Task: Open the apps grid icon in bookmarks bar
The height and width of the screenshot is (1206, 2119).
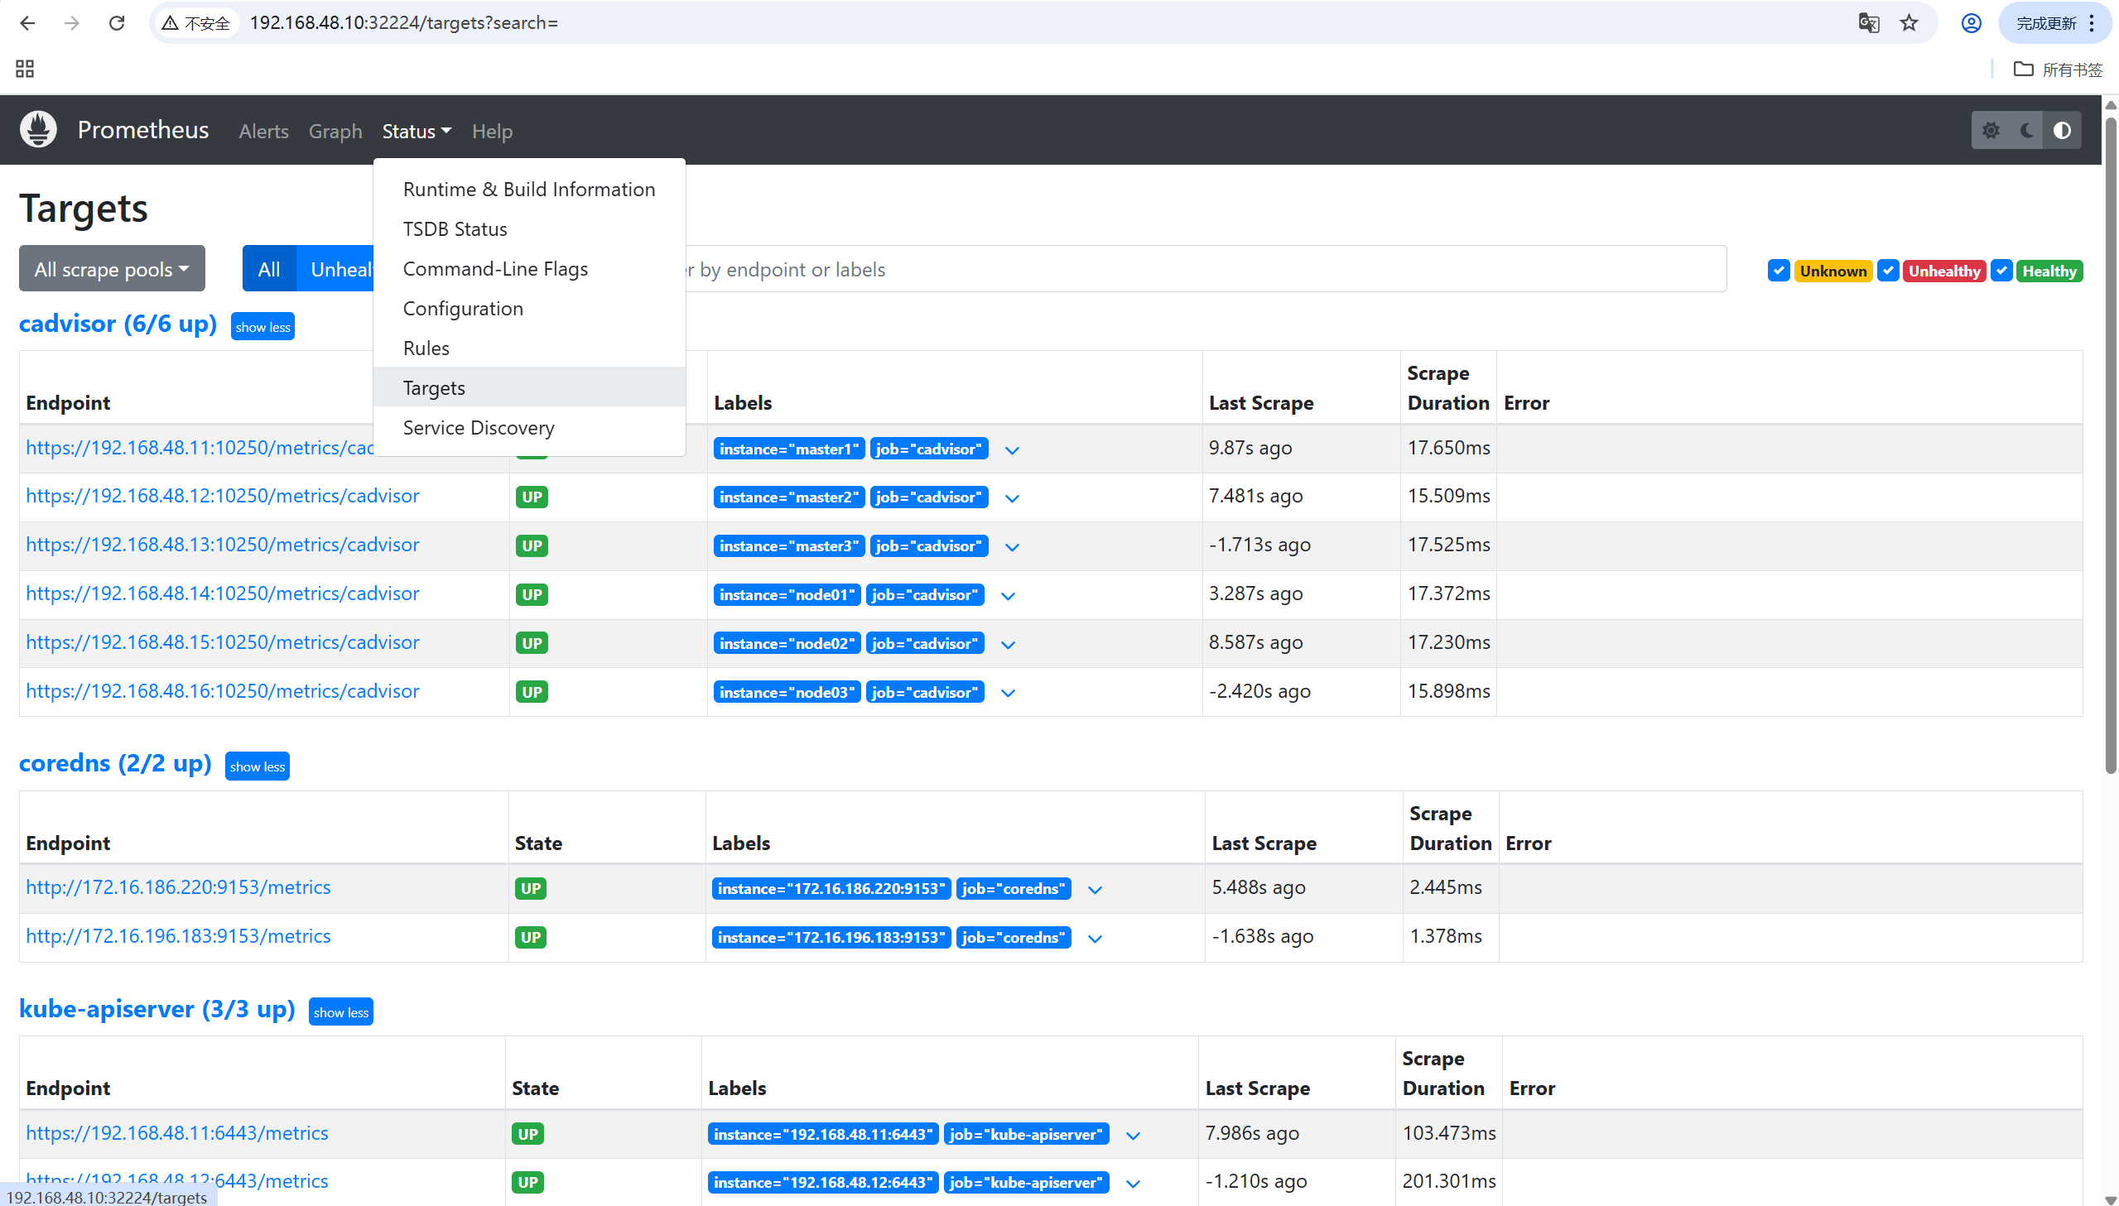Action: coord(25,69)
